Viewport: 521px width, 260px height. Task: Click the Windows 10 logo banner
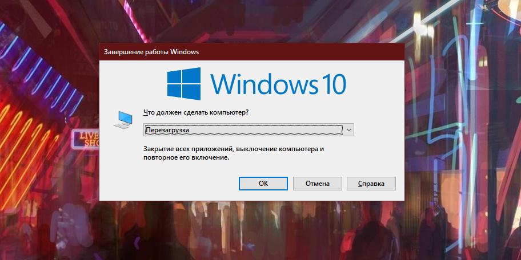click(257, 84)
